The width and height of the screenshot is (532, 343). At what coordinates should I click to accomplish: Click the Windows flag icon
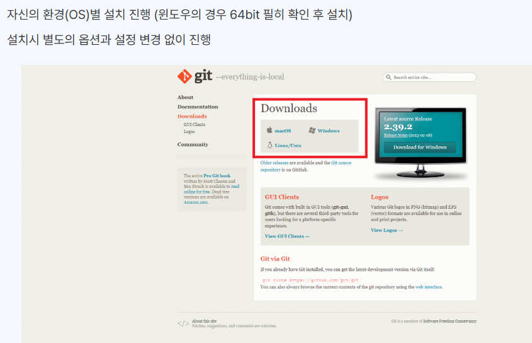(312, 130)
